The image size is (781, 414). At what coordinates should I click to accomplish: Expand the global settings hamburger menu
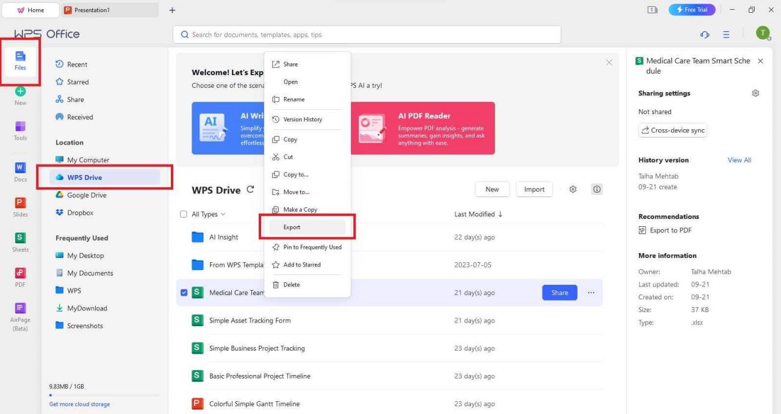point(726,35)
